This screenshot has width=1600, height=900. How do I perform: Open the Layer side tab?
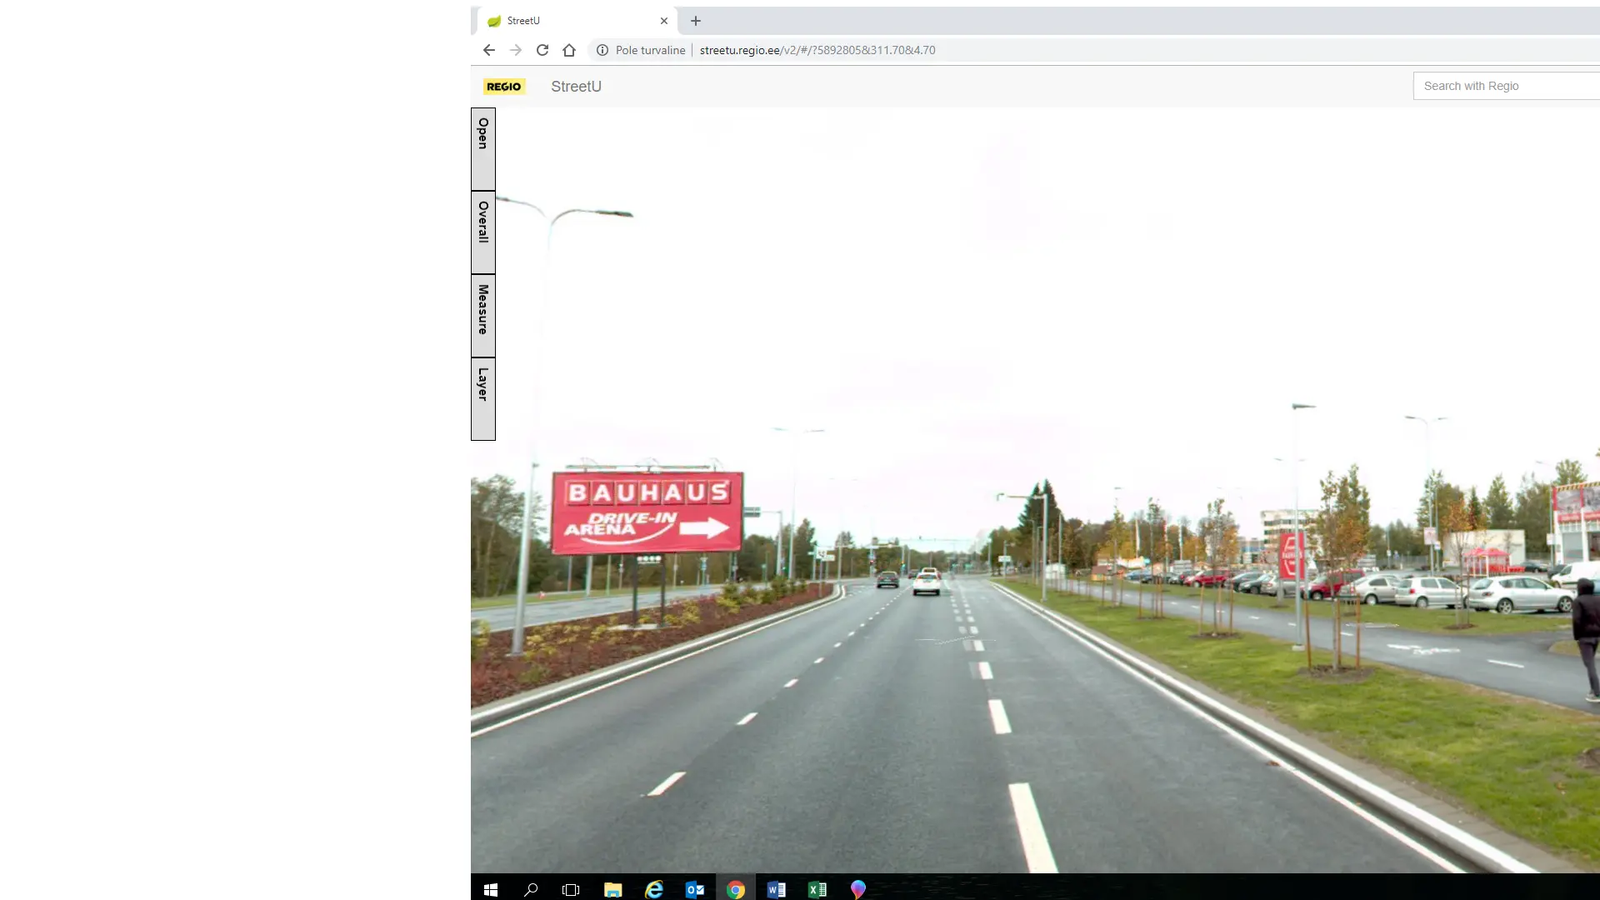point(483,399)
